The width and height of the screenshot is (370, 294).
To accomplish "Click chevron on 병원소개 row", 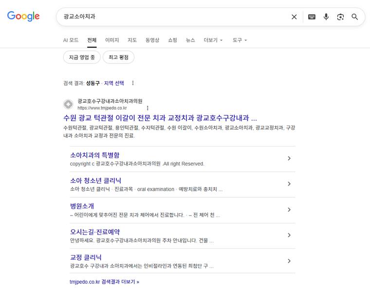I will [x=289, y=209].
